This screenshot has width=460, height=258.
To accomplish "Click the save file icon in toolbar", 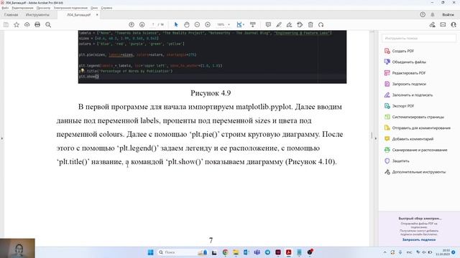I will coord(6,25).
